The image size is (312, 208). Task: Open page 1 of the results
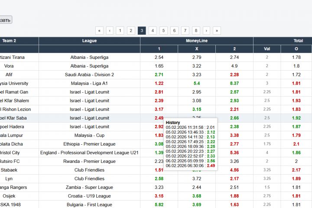coord(120,30)
